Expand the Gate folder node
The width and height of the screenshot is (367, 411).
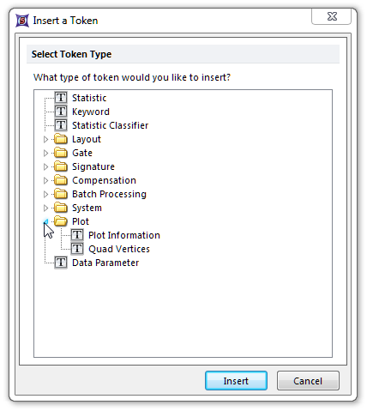[45, 153]
